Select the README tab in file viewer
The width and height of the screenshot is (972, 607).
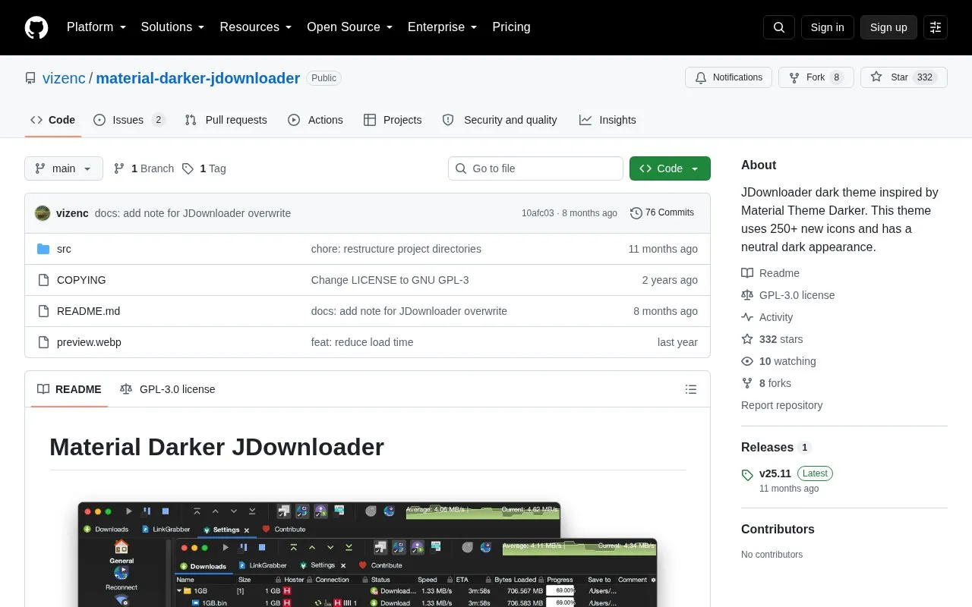[69, 389]
